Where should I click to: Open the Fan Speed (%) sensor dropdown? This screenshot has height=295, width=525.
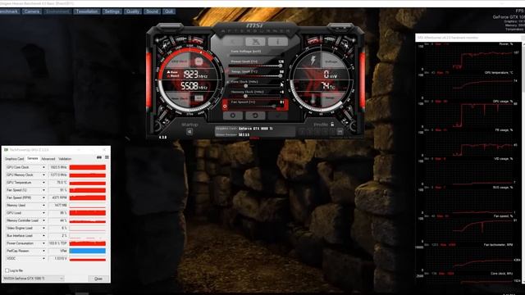(43, 190)
